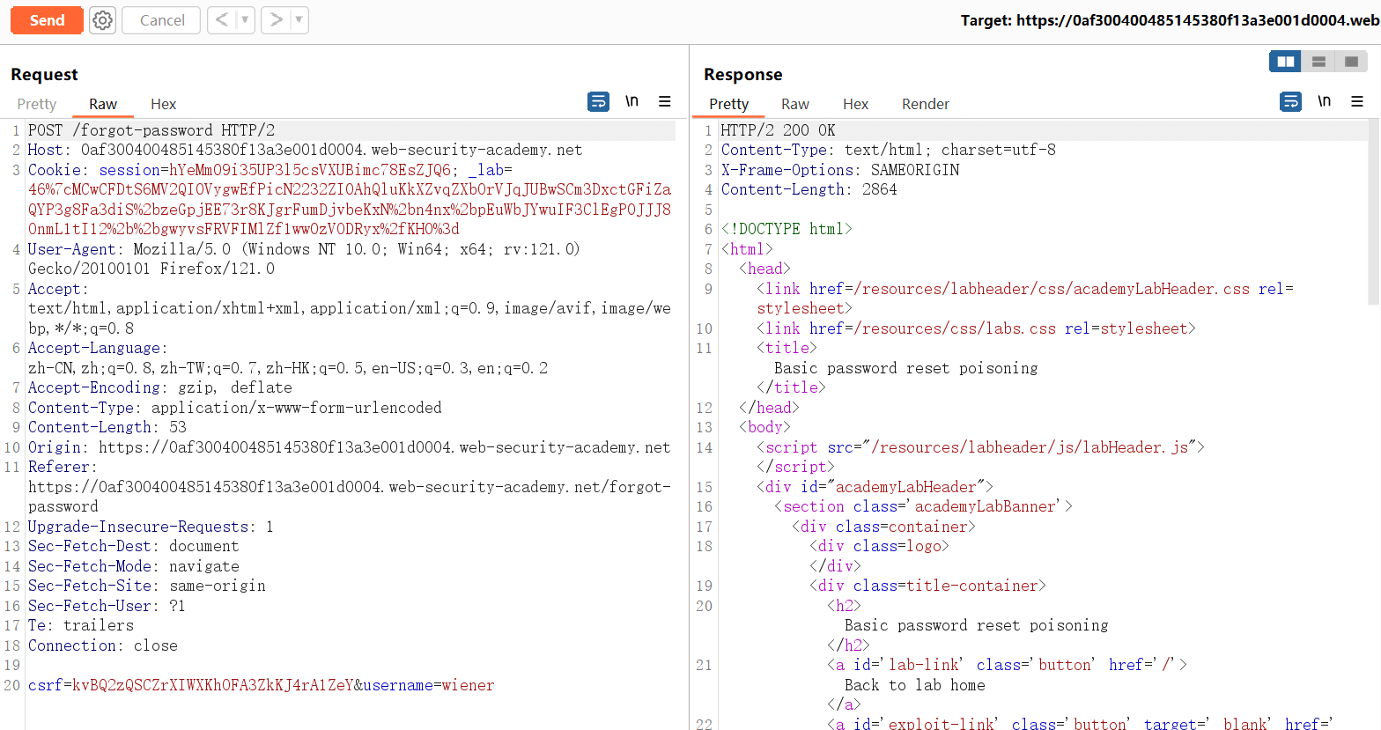Switch to the Response Render tab

tap(925, 104)
